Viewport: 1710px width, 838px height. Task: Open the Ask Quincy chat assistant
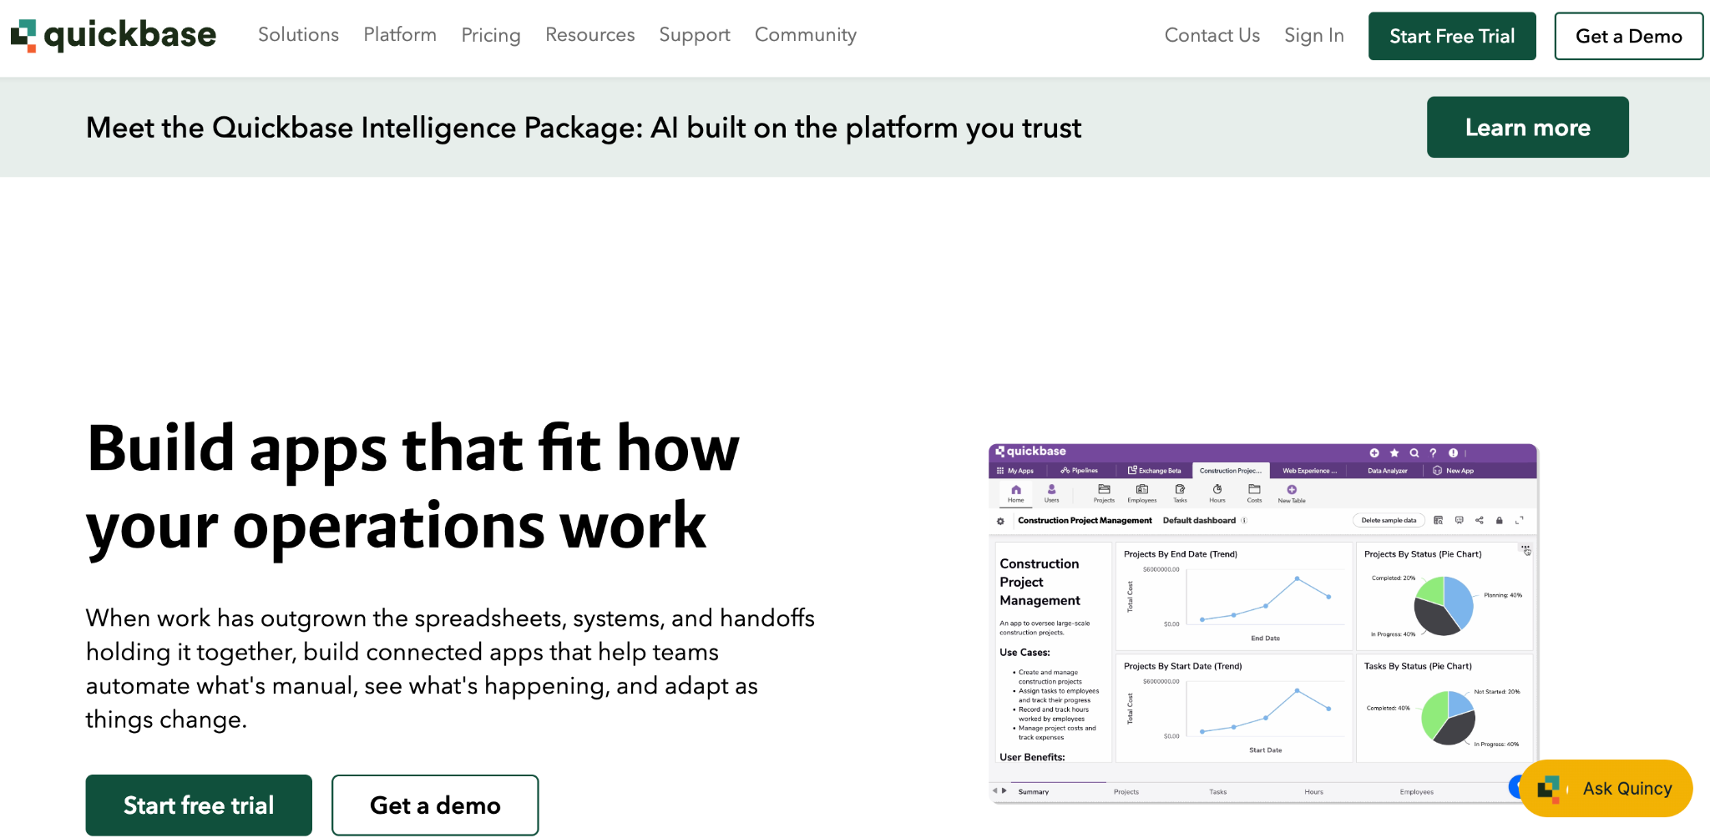click(x=1606, y=788)
